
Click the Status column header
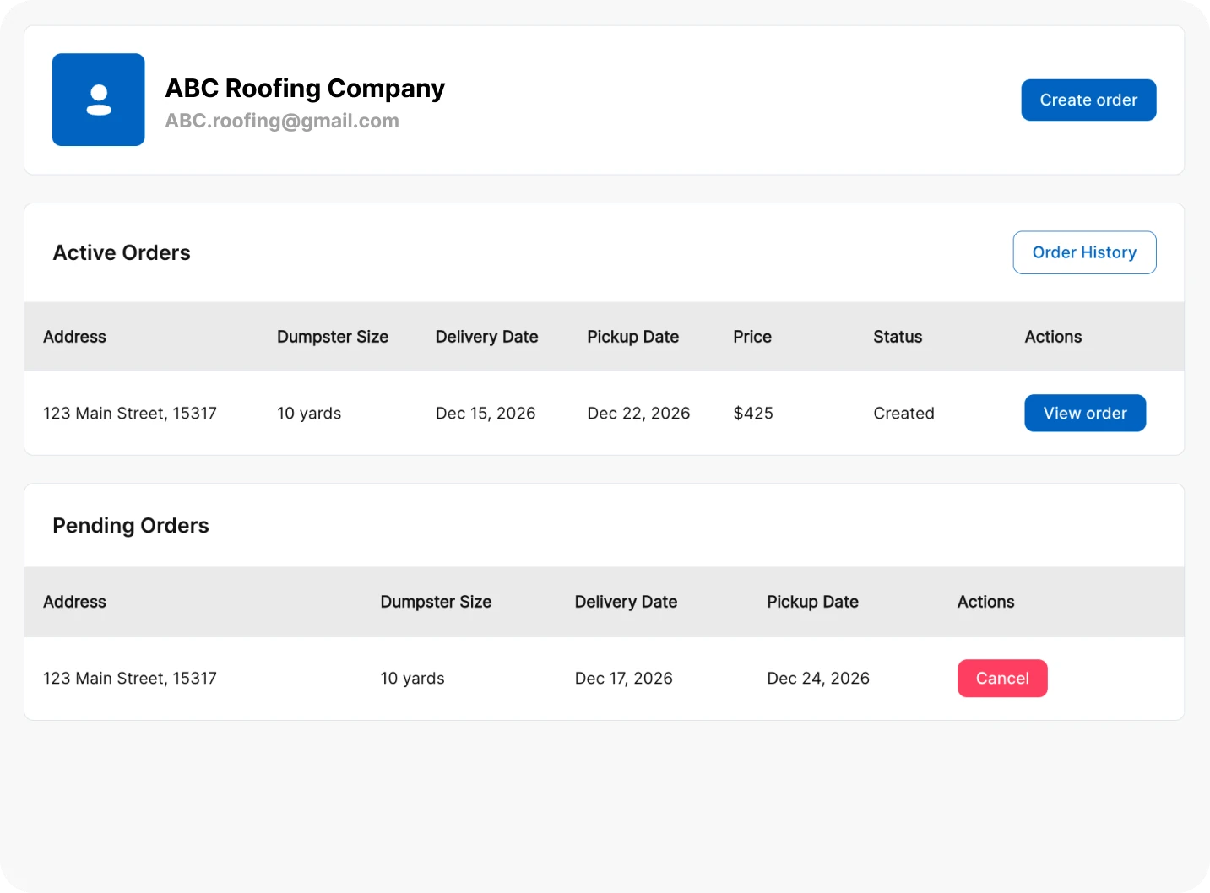coord(898,337)
